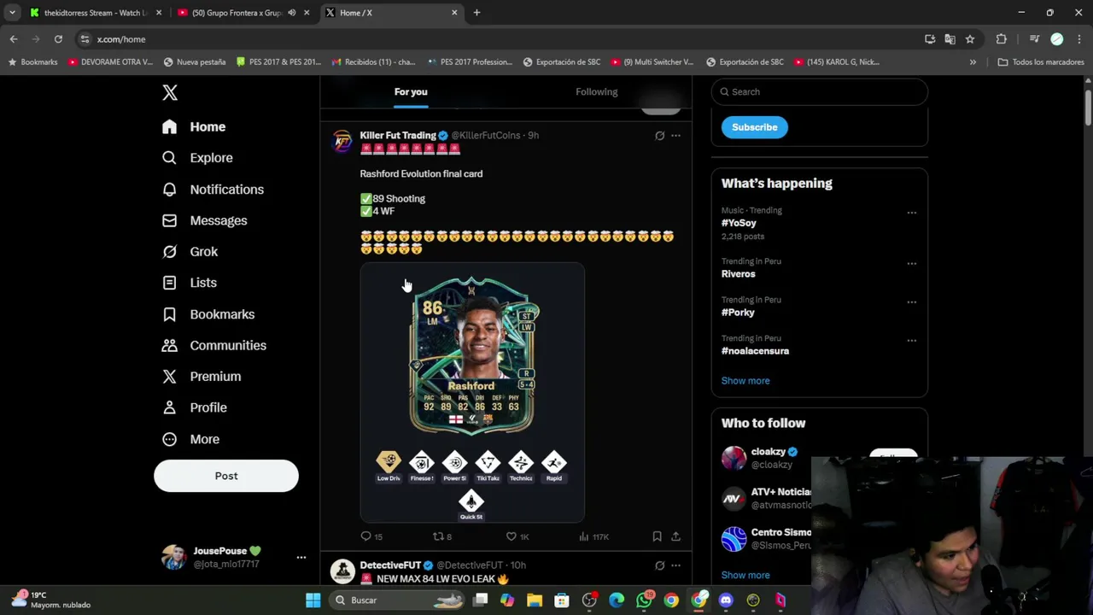Click the Premium sidebar icon

pos(169,377)
